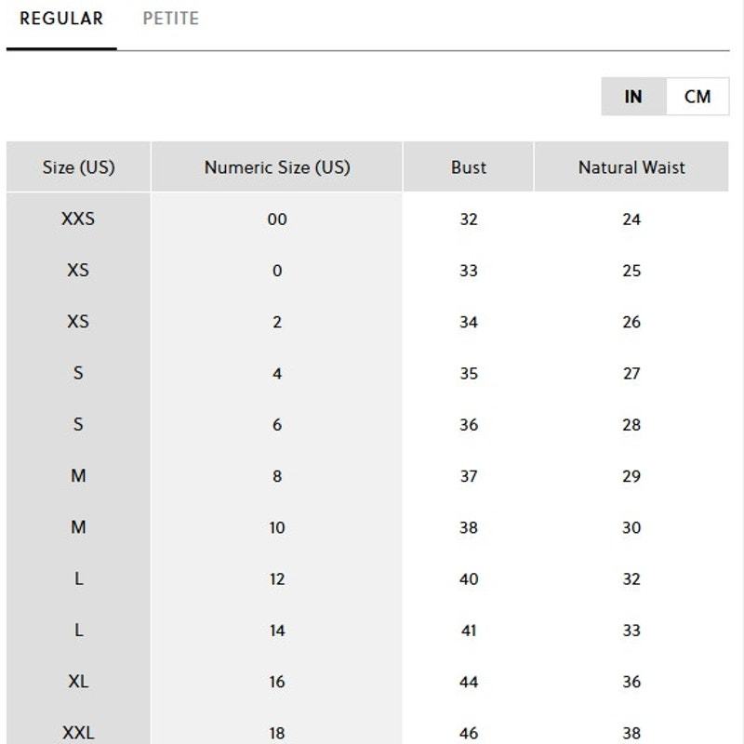Toggle units to IN
Image resolution: width=744 pixels, height=744 pixels.
[x=633, y=97]
